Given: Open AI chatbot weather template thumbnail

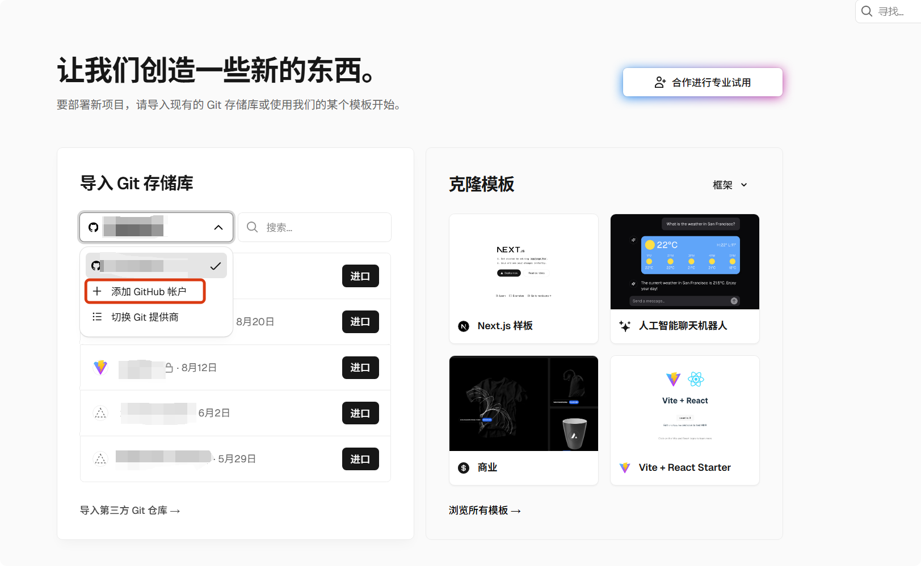Looking at the screenshot, I should (685, 262).
